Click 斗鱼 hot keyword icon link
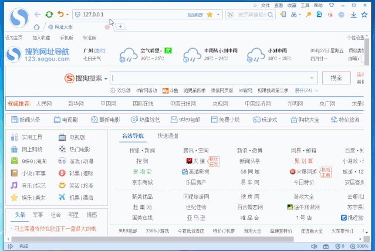The height and width of the screenshot is (251, 375). (x=170, y=90)
